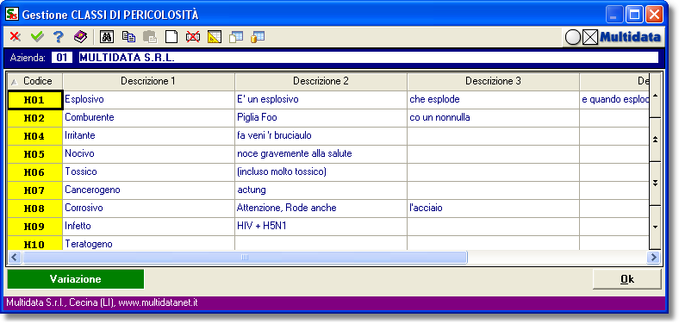Open help with blue question mark icon
679x324 pixels.
click(59, 37)
